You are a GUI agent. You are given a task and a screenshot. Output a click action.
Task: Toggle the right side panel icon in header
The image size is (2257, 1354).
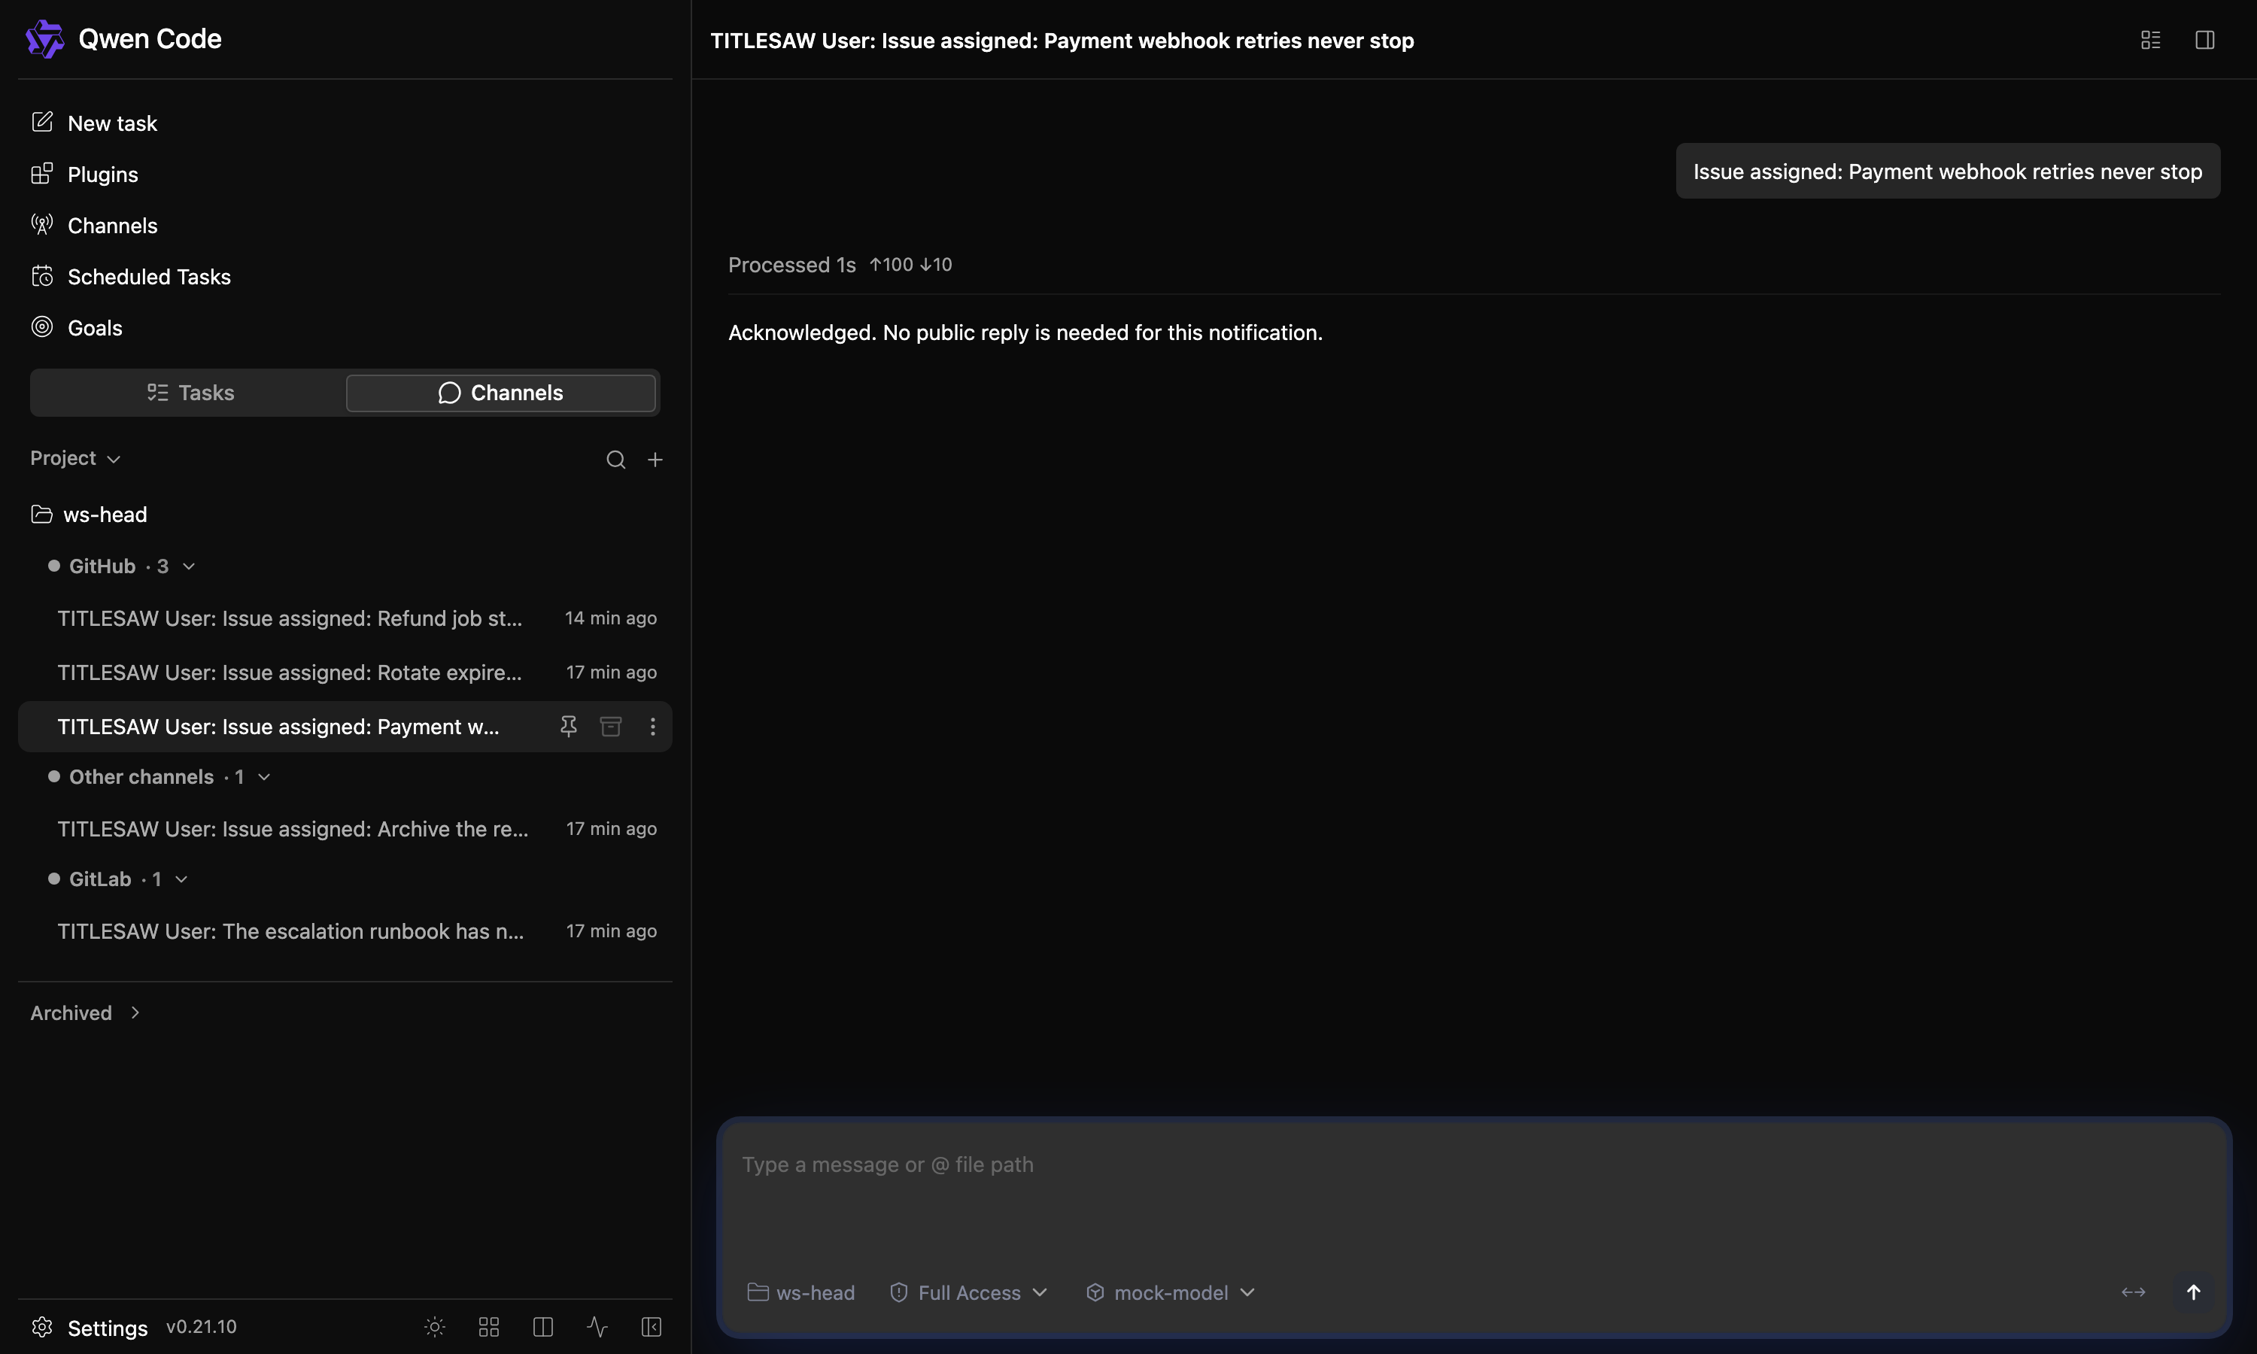(2205, 40)
